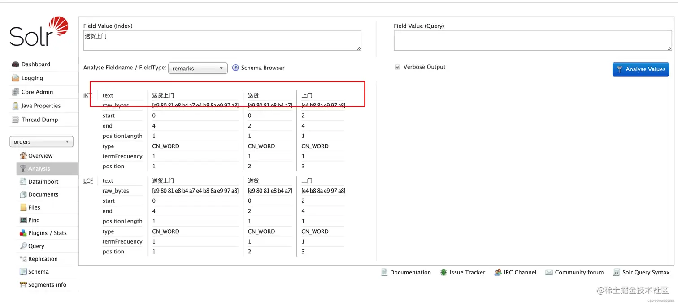Click the IKT tokenizer abbreviation label

point(87,95)
